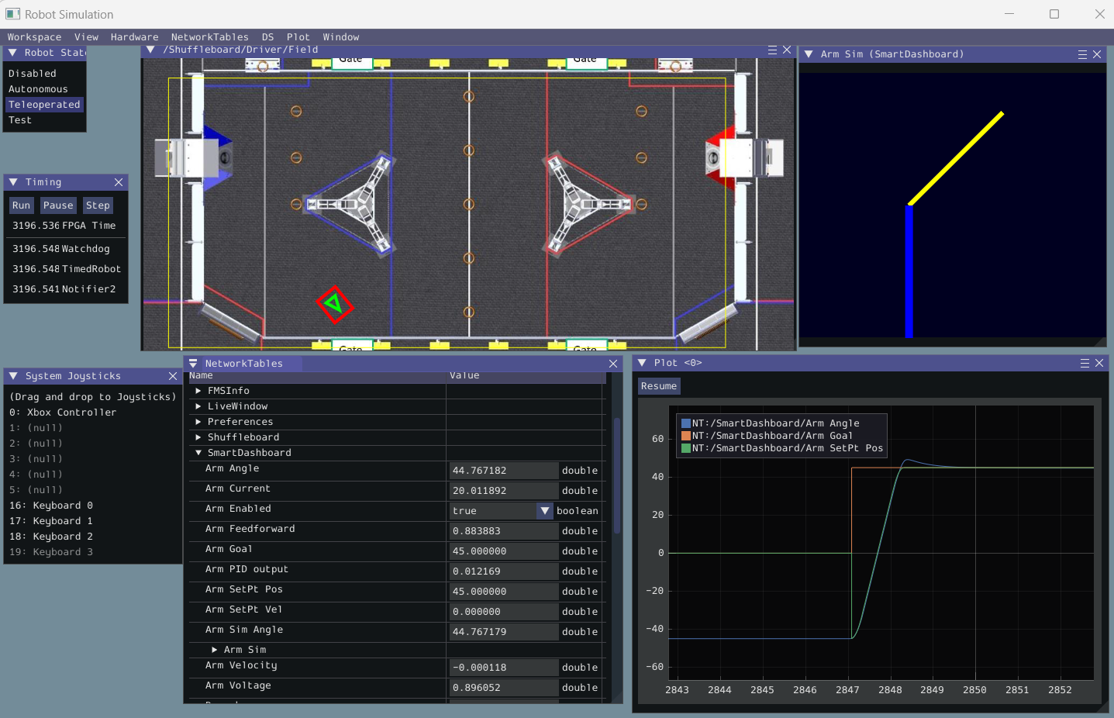1114x718 pixels.
Task: Open the Plot window hamburger menu
Action: [1085, 363]
